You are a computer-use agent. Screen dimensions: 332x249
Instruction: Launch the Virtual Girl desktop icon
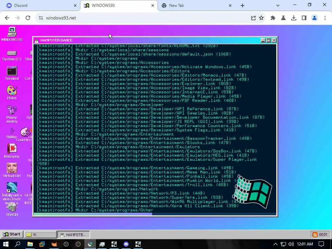12,170
